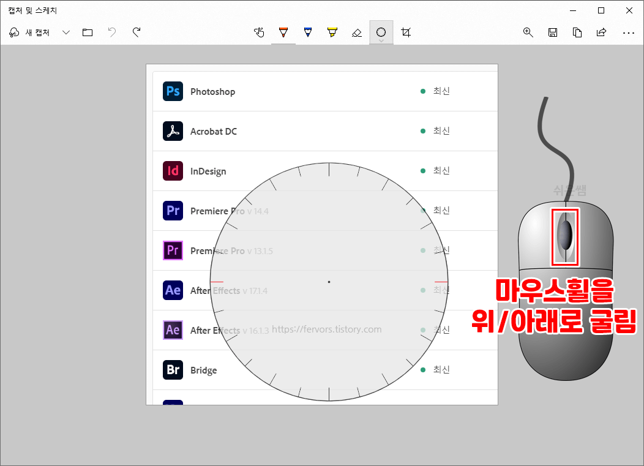Click the After Effects v16.1.3 icon
The width and height of the screenshot is (644, 466).
[x=173, y=330]
